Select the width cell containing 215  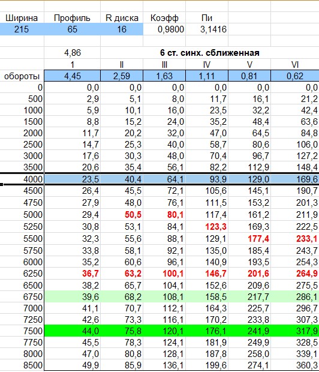tap(22, 29)
